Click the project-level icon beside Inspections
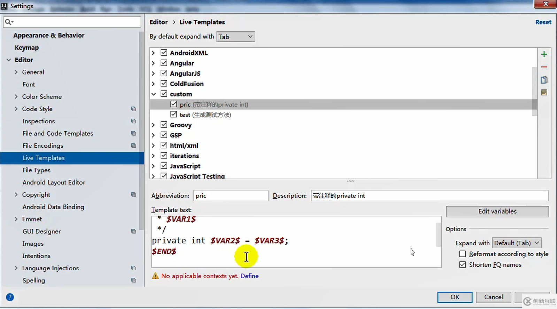This screenshot has width=557, height=309. tap(133, 121)
